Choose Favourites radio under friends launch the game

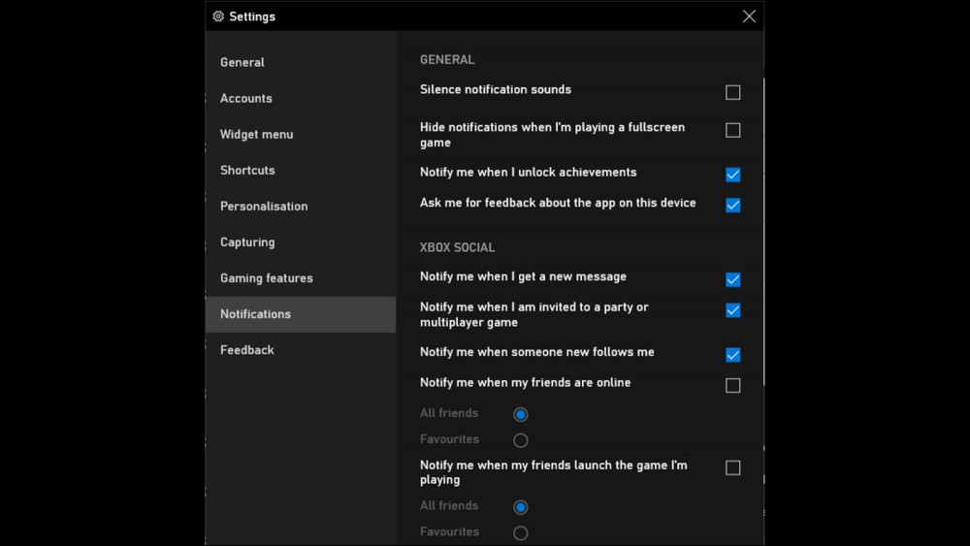coord(520,533)
